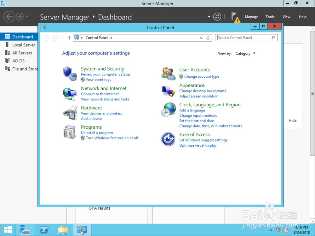Refresh the Control Panel address bar

coord(208,38)
